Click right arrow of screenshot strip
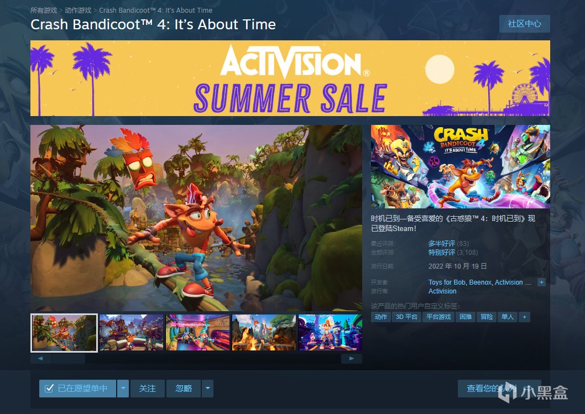 (352, 358)
